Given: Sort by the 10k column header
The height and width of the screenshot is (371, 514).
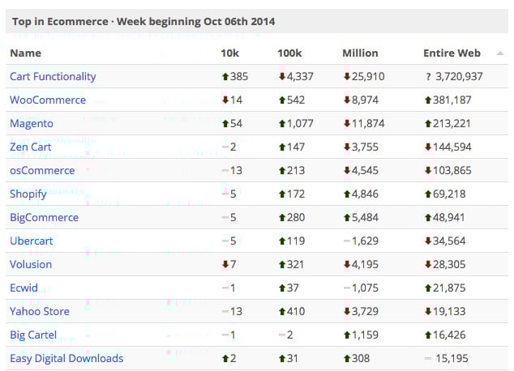Looking at the screenshot, I should pyautogui.click(x=229, y=53).
